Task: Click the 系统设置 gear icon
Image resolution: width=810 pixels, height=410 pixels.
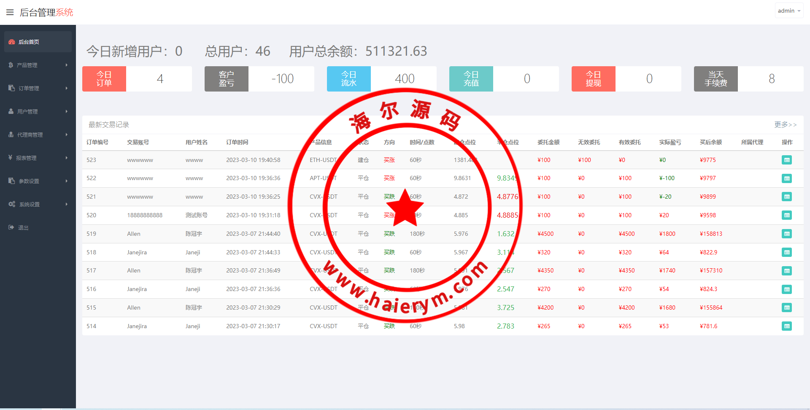Action: click(x=12, y=204)
